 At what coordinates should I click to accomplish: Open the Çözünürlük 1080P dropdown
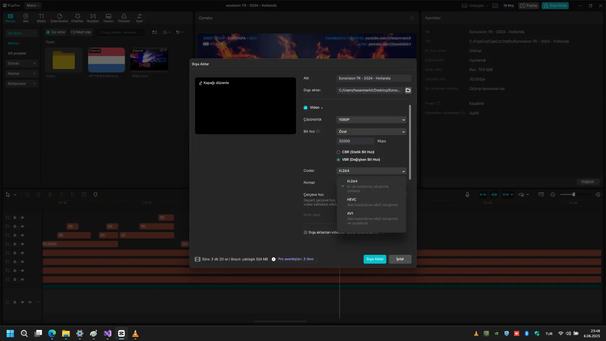[371, 120]
